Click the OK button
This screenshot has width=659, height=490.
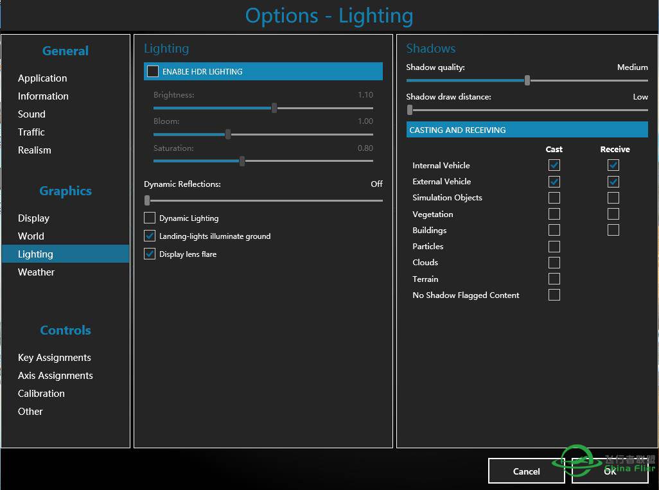[610, 471]
